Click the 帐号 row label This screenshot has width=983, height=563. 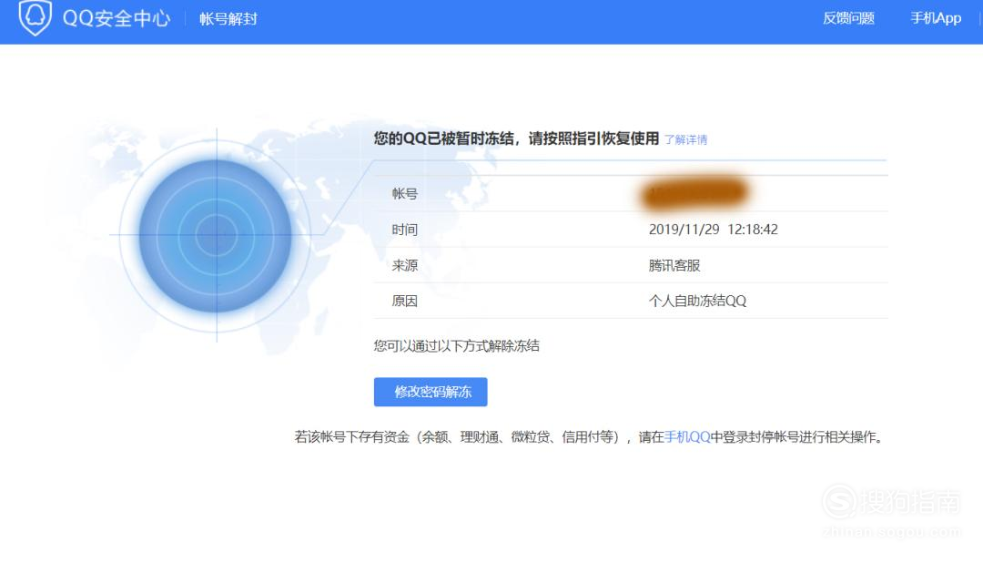click(x=404, y=193)
